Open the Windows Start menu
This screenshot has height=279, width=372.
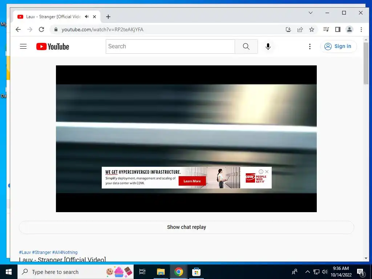point(9,272)
